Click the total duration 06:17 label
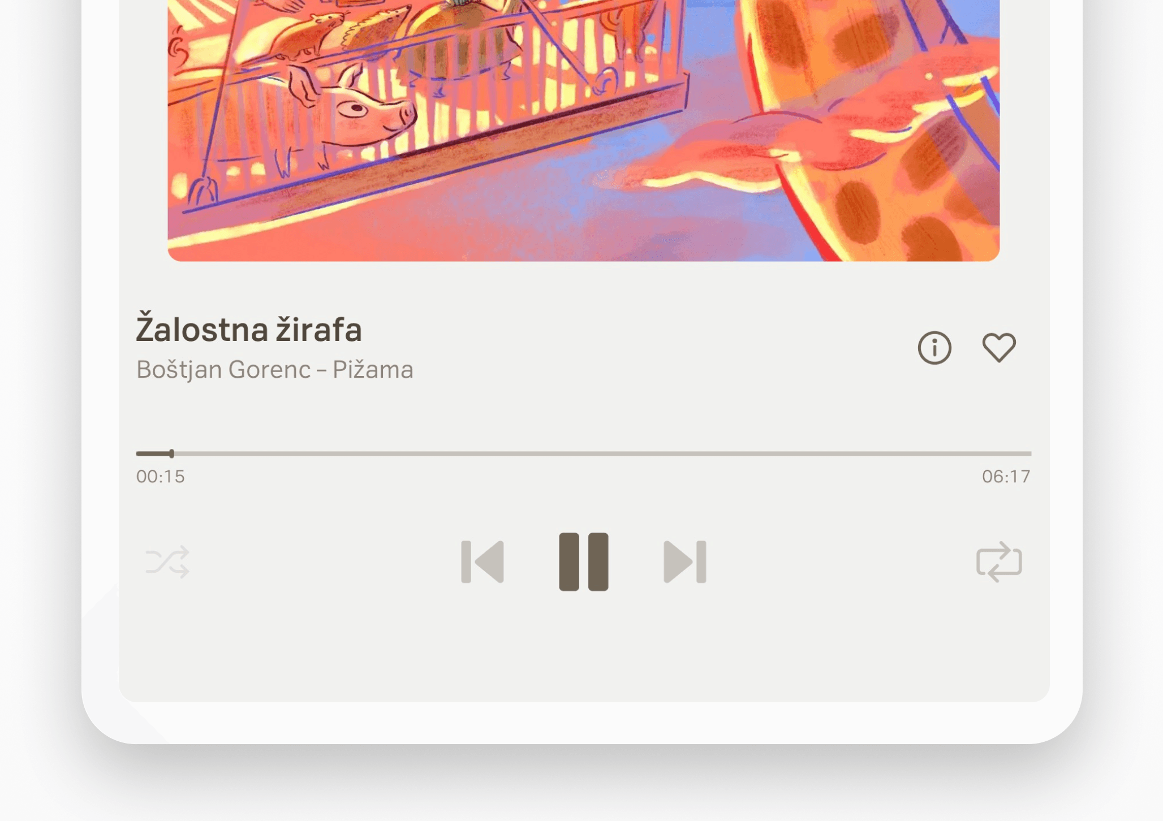This screenshot has width=1163, height=821. (x=1006, y=477)
